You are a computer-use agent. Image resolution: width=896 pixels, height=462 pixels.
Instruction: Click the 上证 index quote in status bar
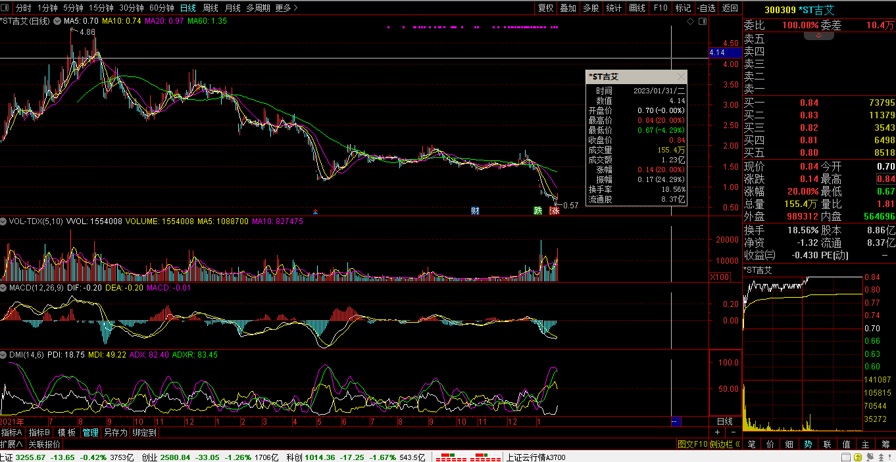pos(67,457)
